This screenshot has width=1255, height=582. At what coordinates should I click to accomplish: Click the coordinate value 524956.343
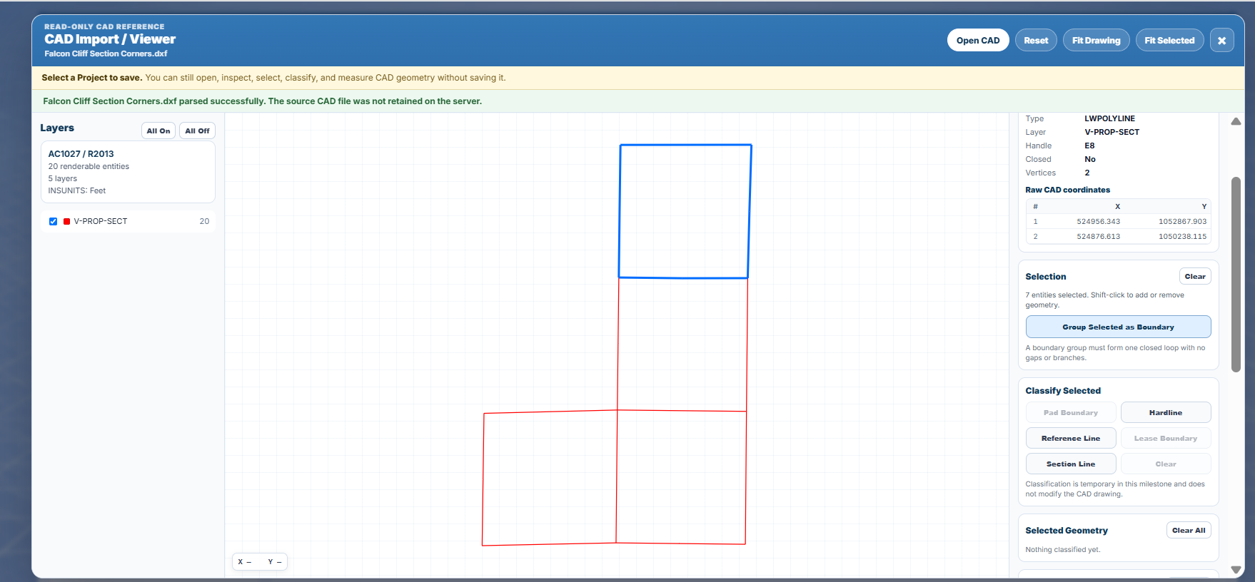[x=1098, y=222]
